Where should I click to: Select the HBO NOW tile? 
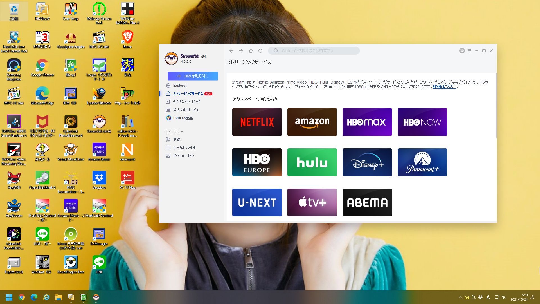click(x=422, y=122)
